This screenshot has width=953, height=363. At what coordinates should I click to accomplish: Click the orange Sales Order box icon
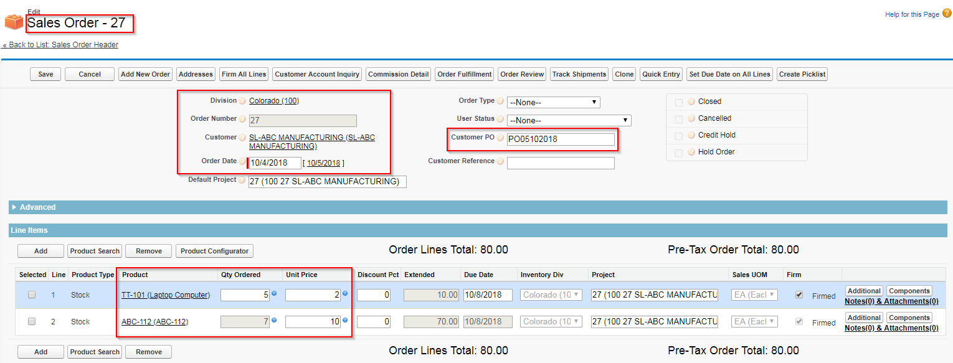point(14,23)
